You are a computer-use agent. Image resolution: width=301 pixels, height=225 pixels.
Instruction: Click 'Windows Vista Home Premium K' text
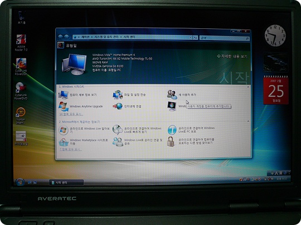coord(114,55)
